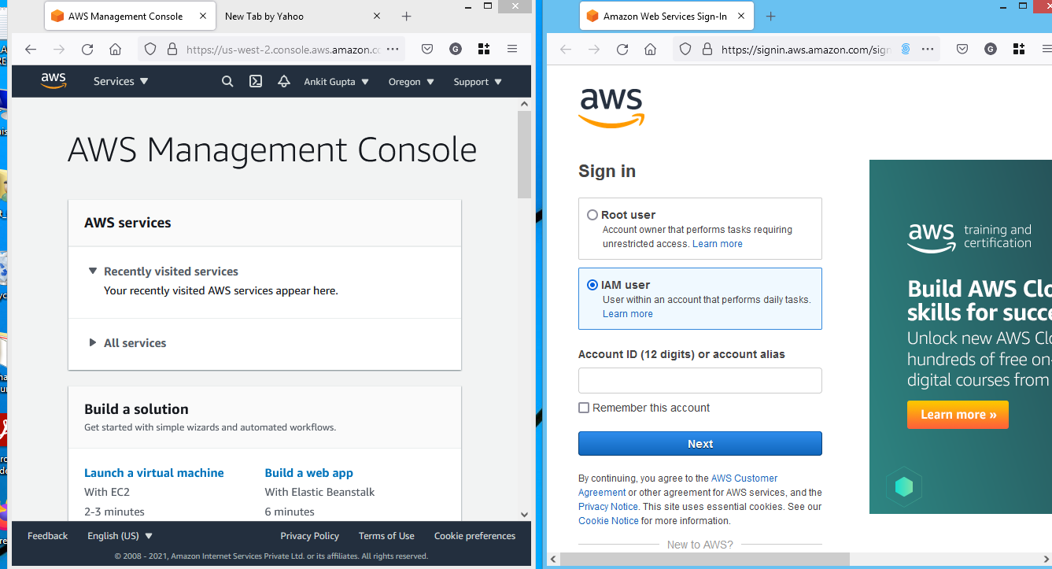Select the Amazon Web Services Sign-In tab
The height and width of the screenshot is (569, 1052).
pyautogui.click(x=666, y=16)
